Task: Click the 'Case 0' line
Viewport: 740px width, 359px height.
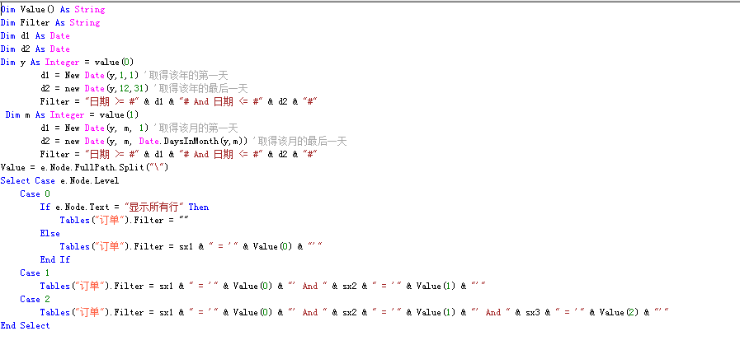Action: coord(35,194)
